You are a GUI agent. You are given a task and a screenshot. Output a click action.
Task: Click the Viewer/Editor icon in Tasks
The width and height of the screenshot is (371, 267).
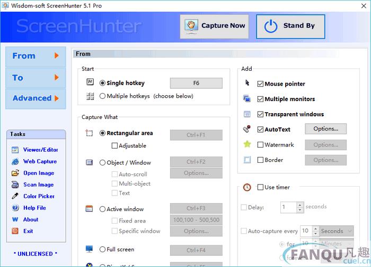15,150
